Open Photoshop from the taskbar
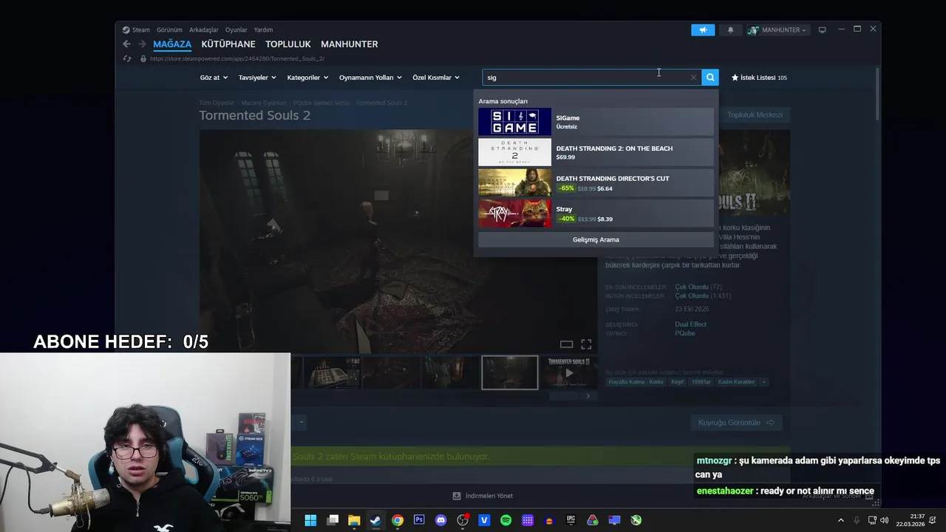946x532 pixels. 419,520
